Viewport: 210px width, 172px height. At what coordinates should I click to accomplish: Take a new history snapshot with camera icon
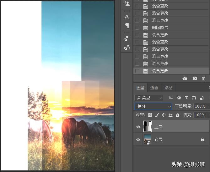pos(195,78)
